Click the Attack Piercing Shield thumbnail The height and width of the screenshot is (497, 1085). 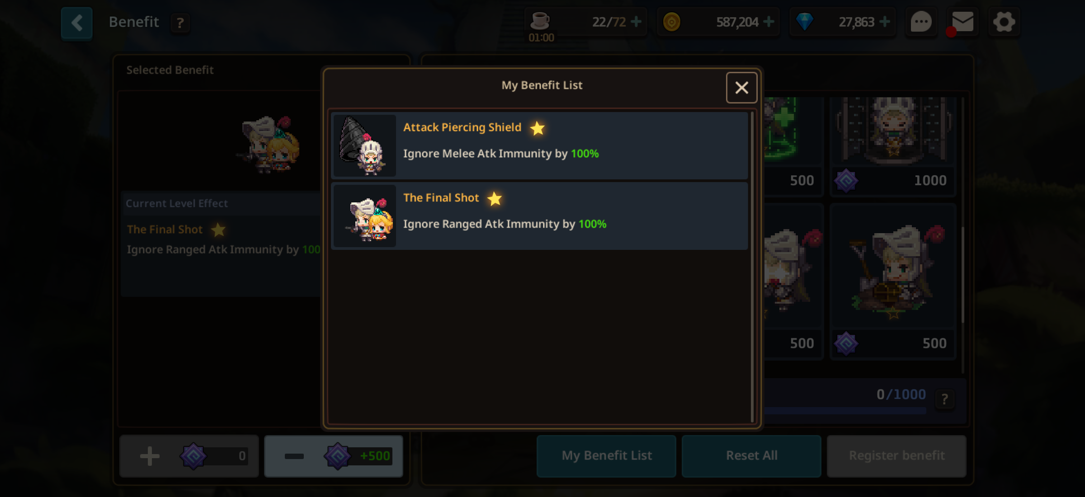pos(365,145)
